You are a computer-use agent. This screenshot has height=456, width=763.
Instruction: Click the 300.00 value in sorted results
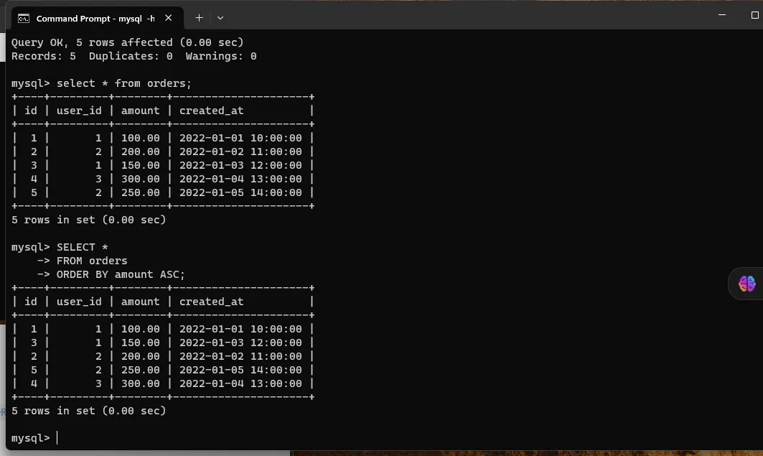(140, 383)
